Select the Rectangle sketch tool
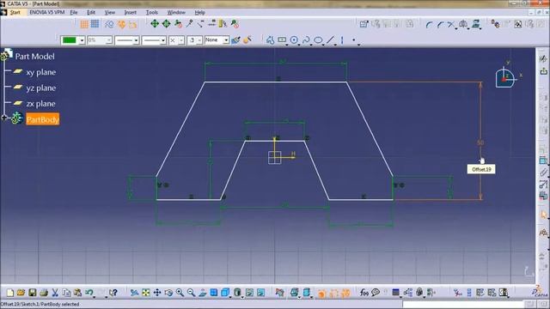 282,40
